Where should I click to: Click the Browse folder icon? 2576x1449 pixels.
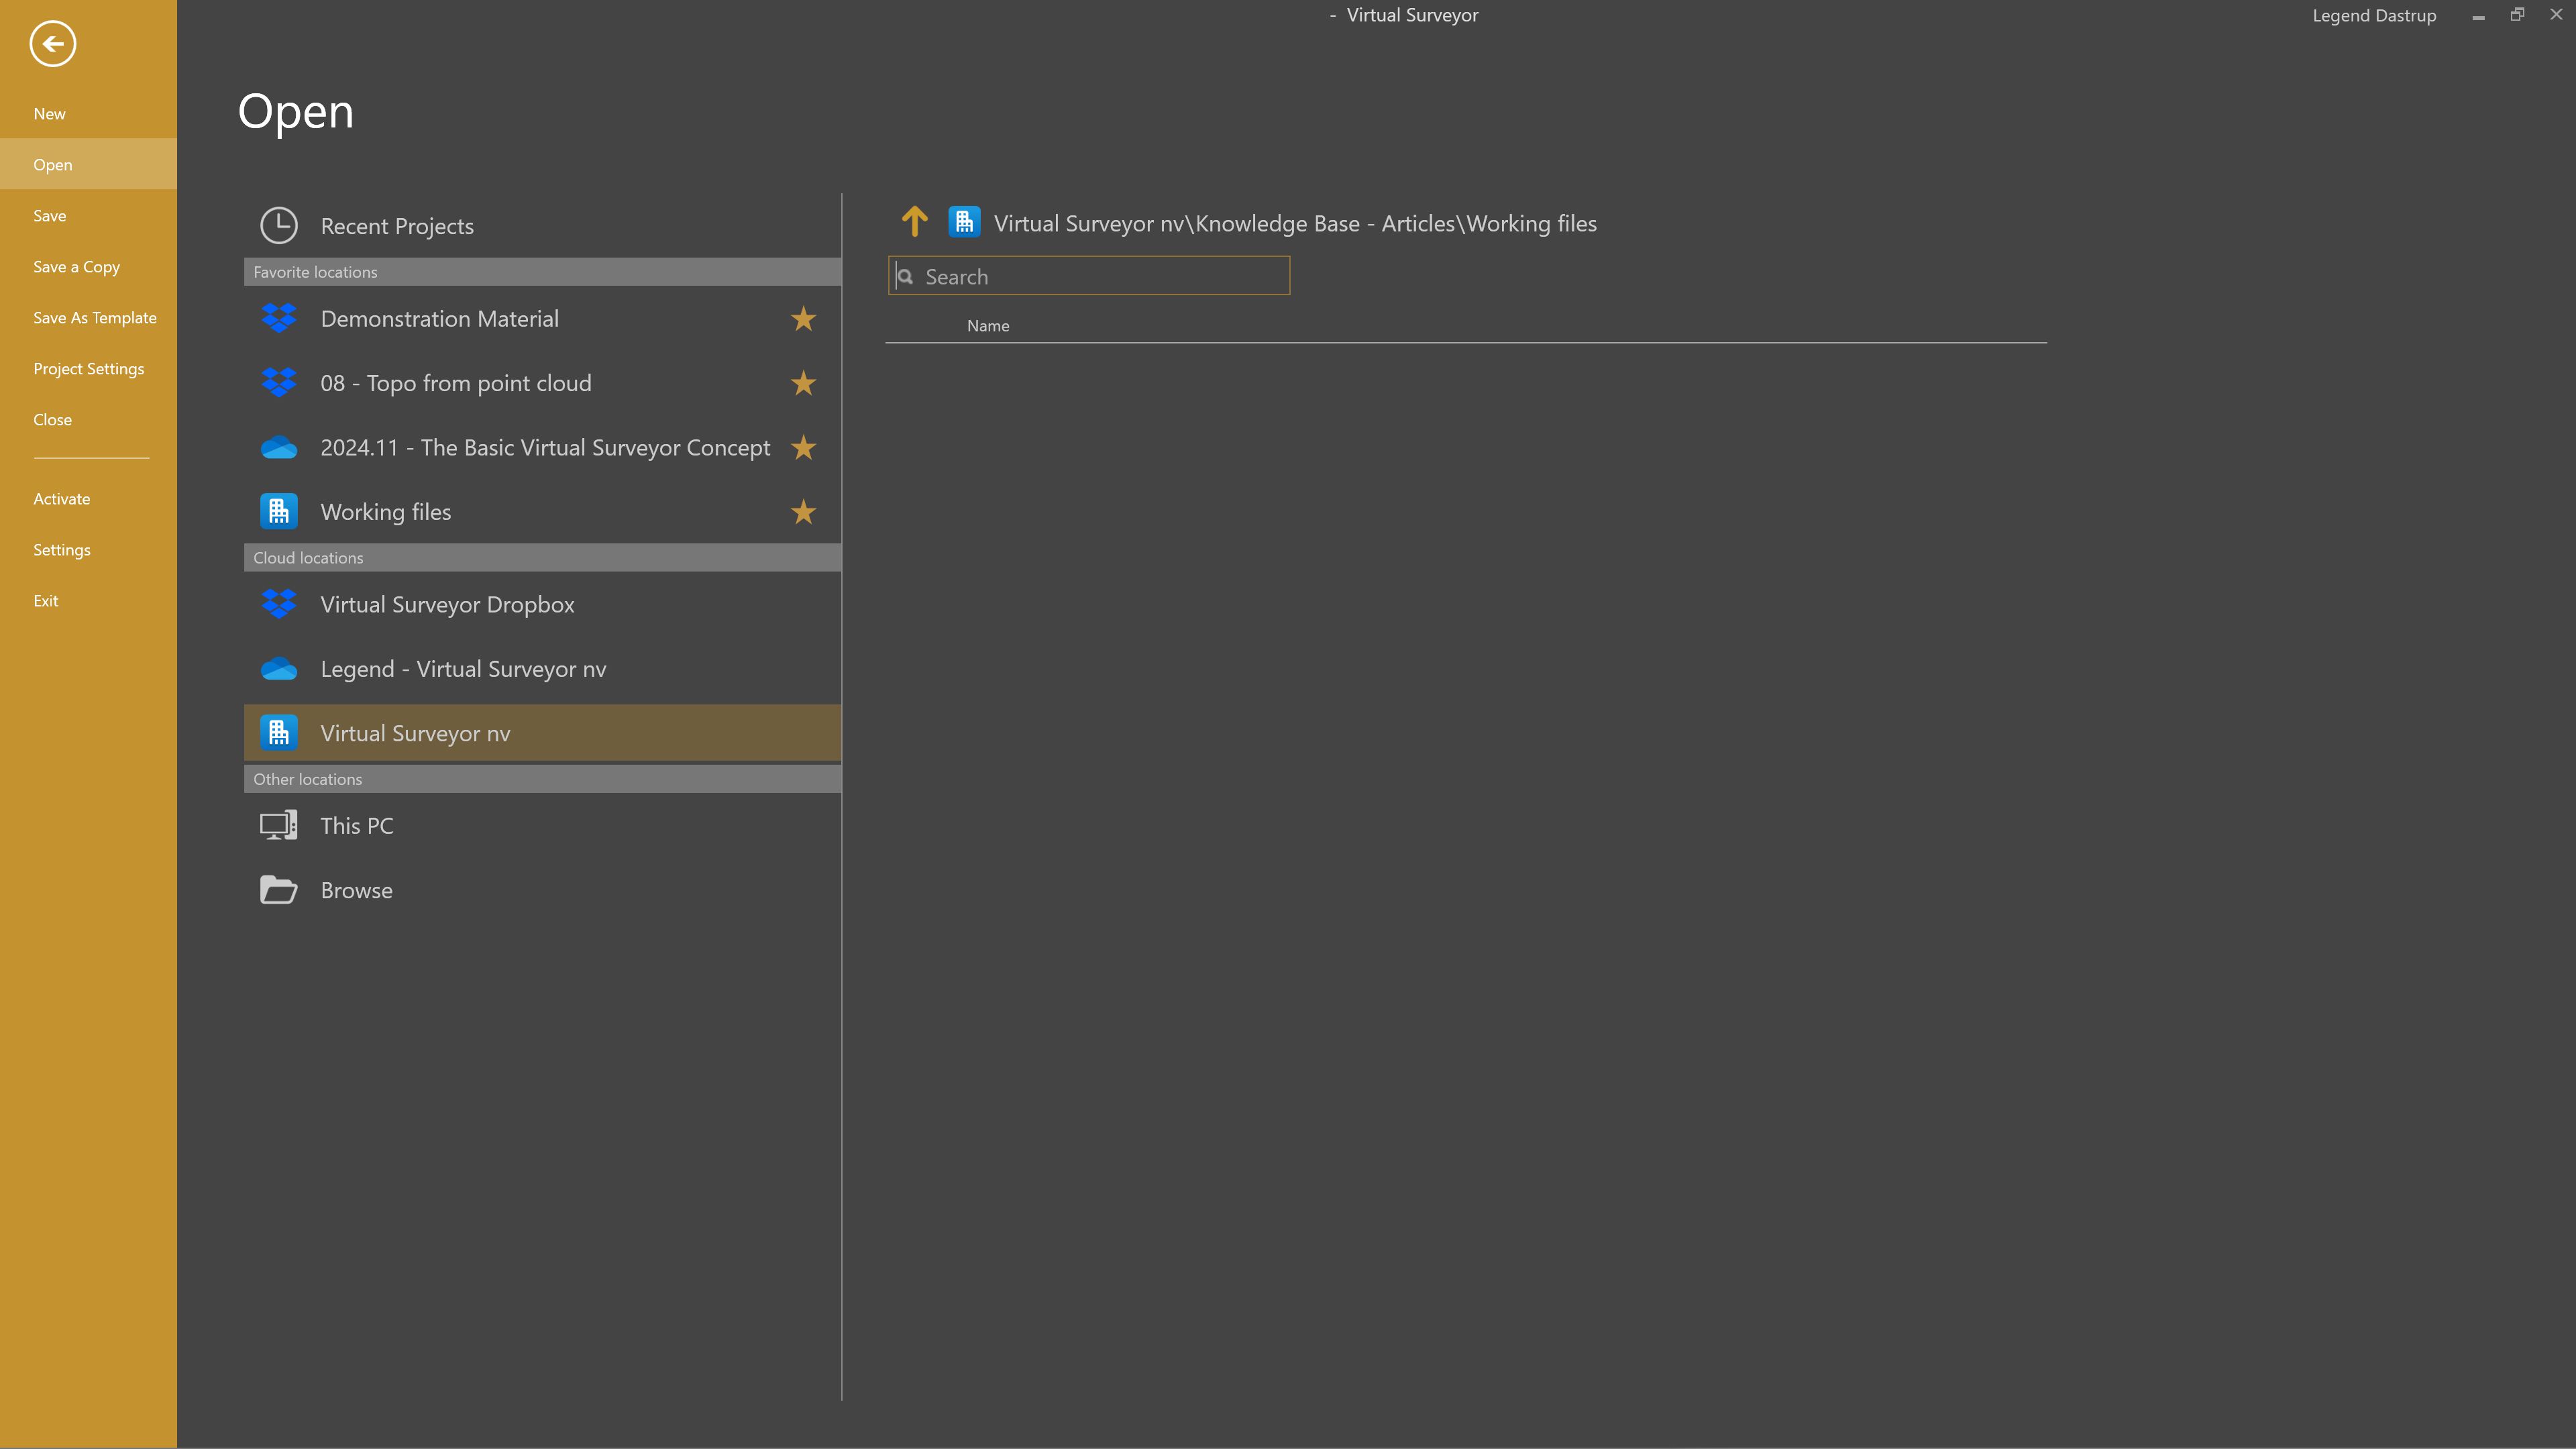278,890
